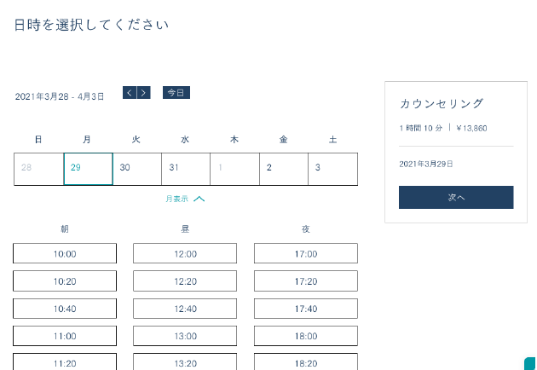Jump to today with 今日 button

176,93
